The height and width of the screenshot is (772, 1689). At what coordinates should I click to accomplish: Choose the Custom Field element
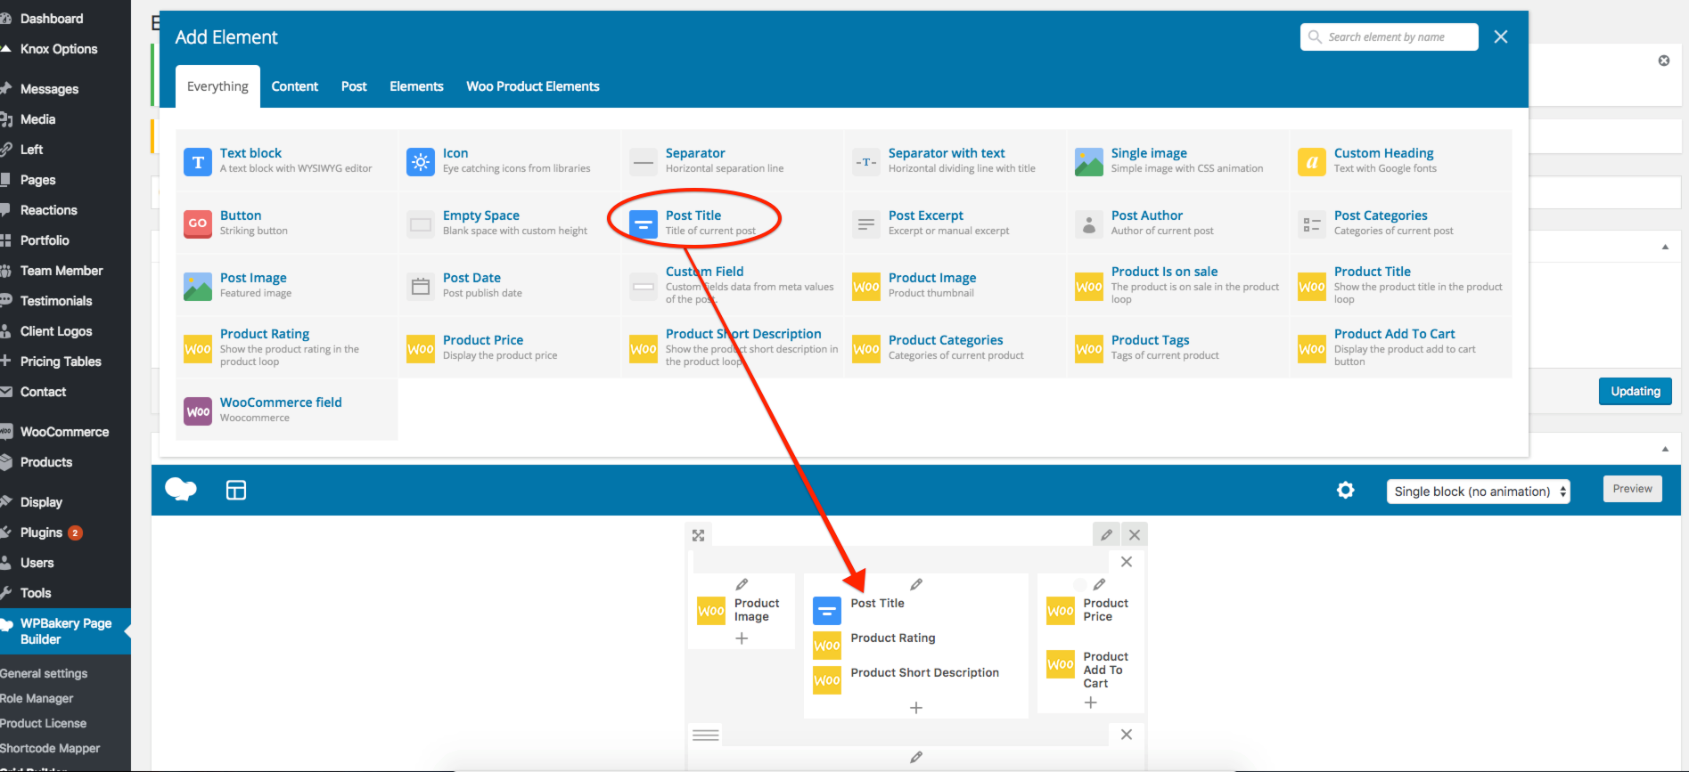(732, 286)
